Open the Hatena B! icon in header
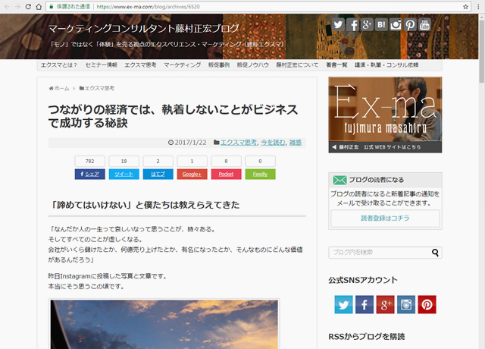This screenshot has height=349, width=485. 381,25
